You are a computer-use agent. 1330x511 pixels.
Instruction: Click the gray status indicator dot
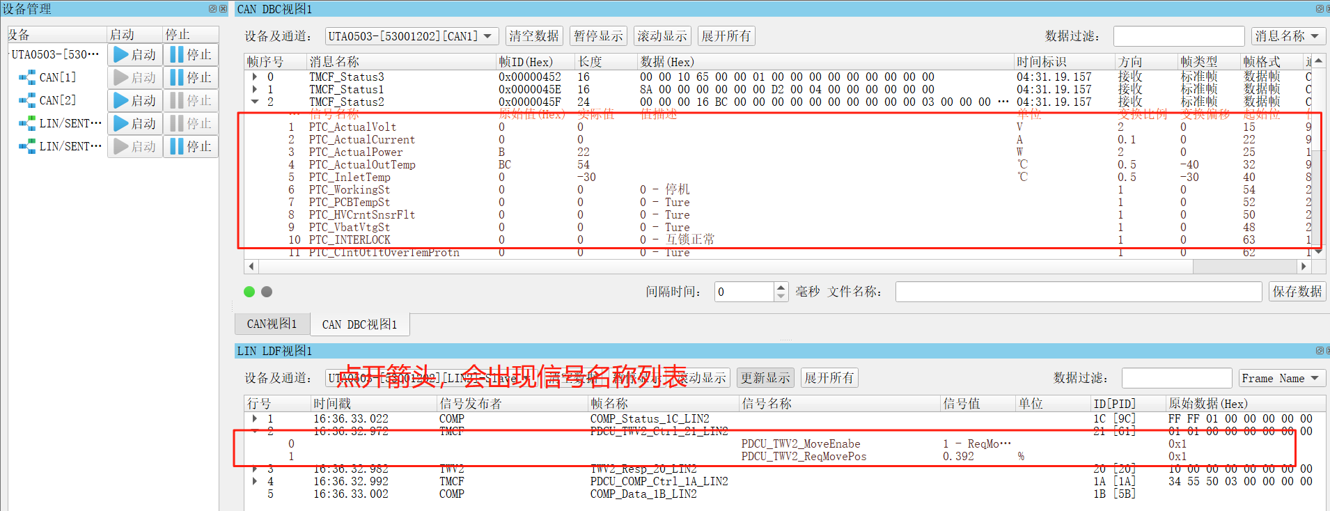tap(267, 292)
